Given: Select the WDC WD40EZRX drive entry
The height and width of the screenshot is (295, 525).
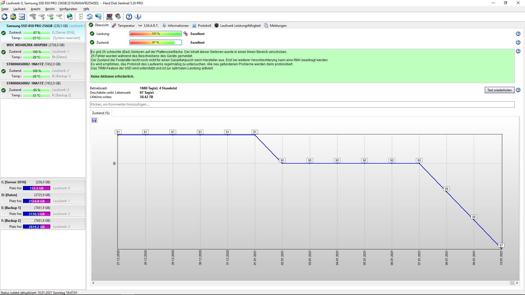Looking at the screenshot, I should (36, 45).
